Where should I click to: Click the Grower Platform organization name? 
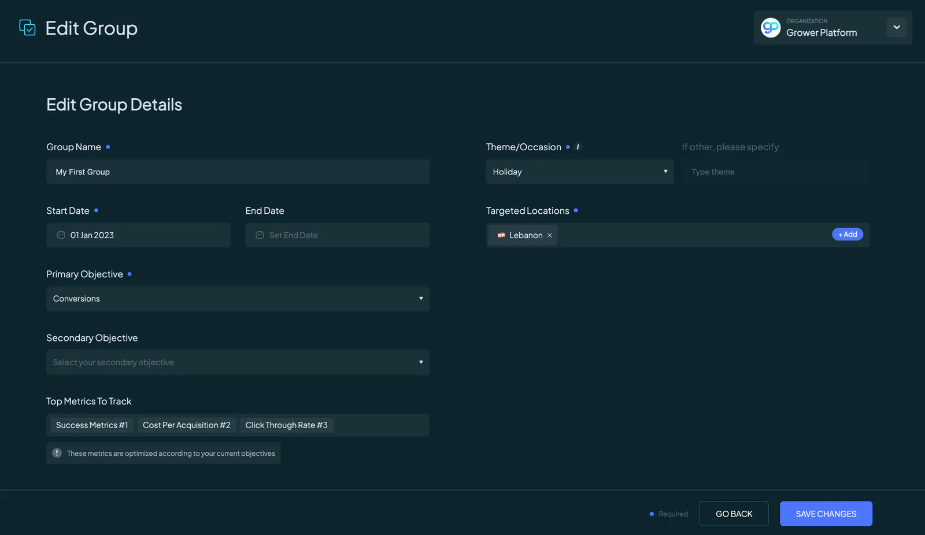[822, 33]
